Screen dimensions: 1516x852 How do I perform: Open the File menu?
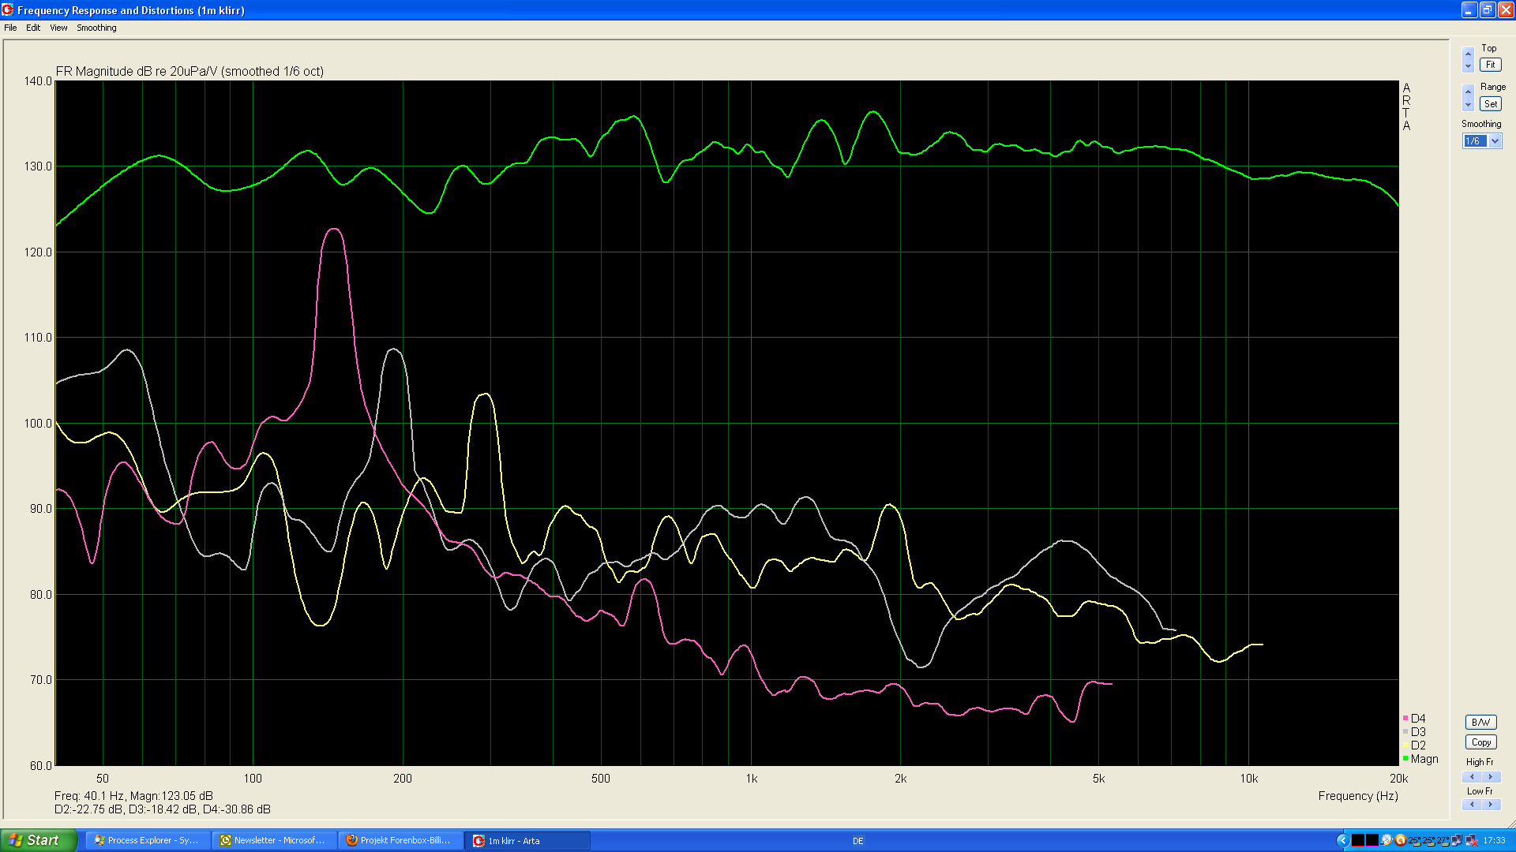point(10,28)
